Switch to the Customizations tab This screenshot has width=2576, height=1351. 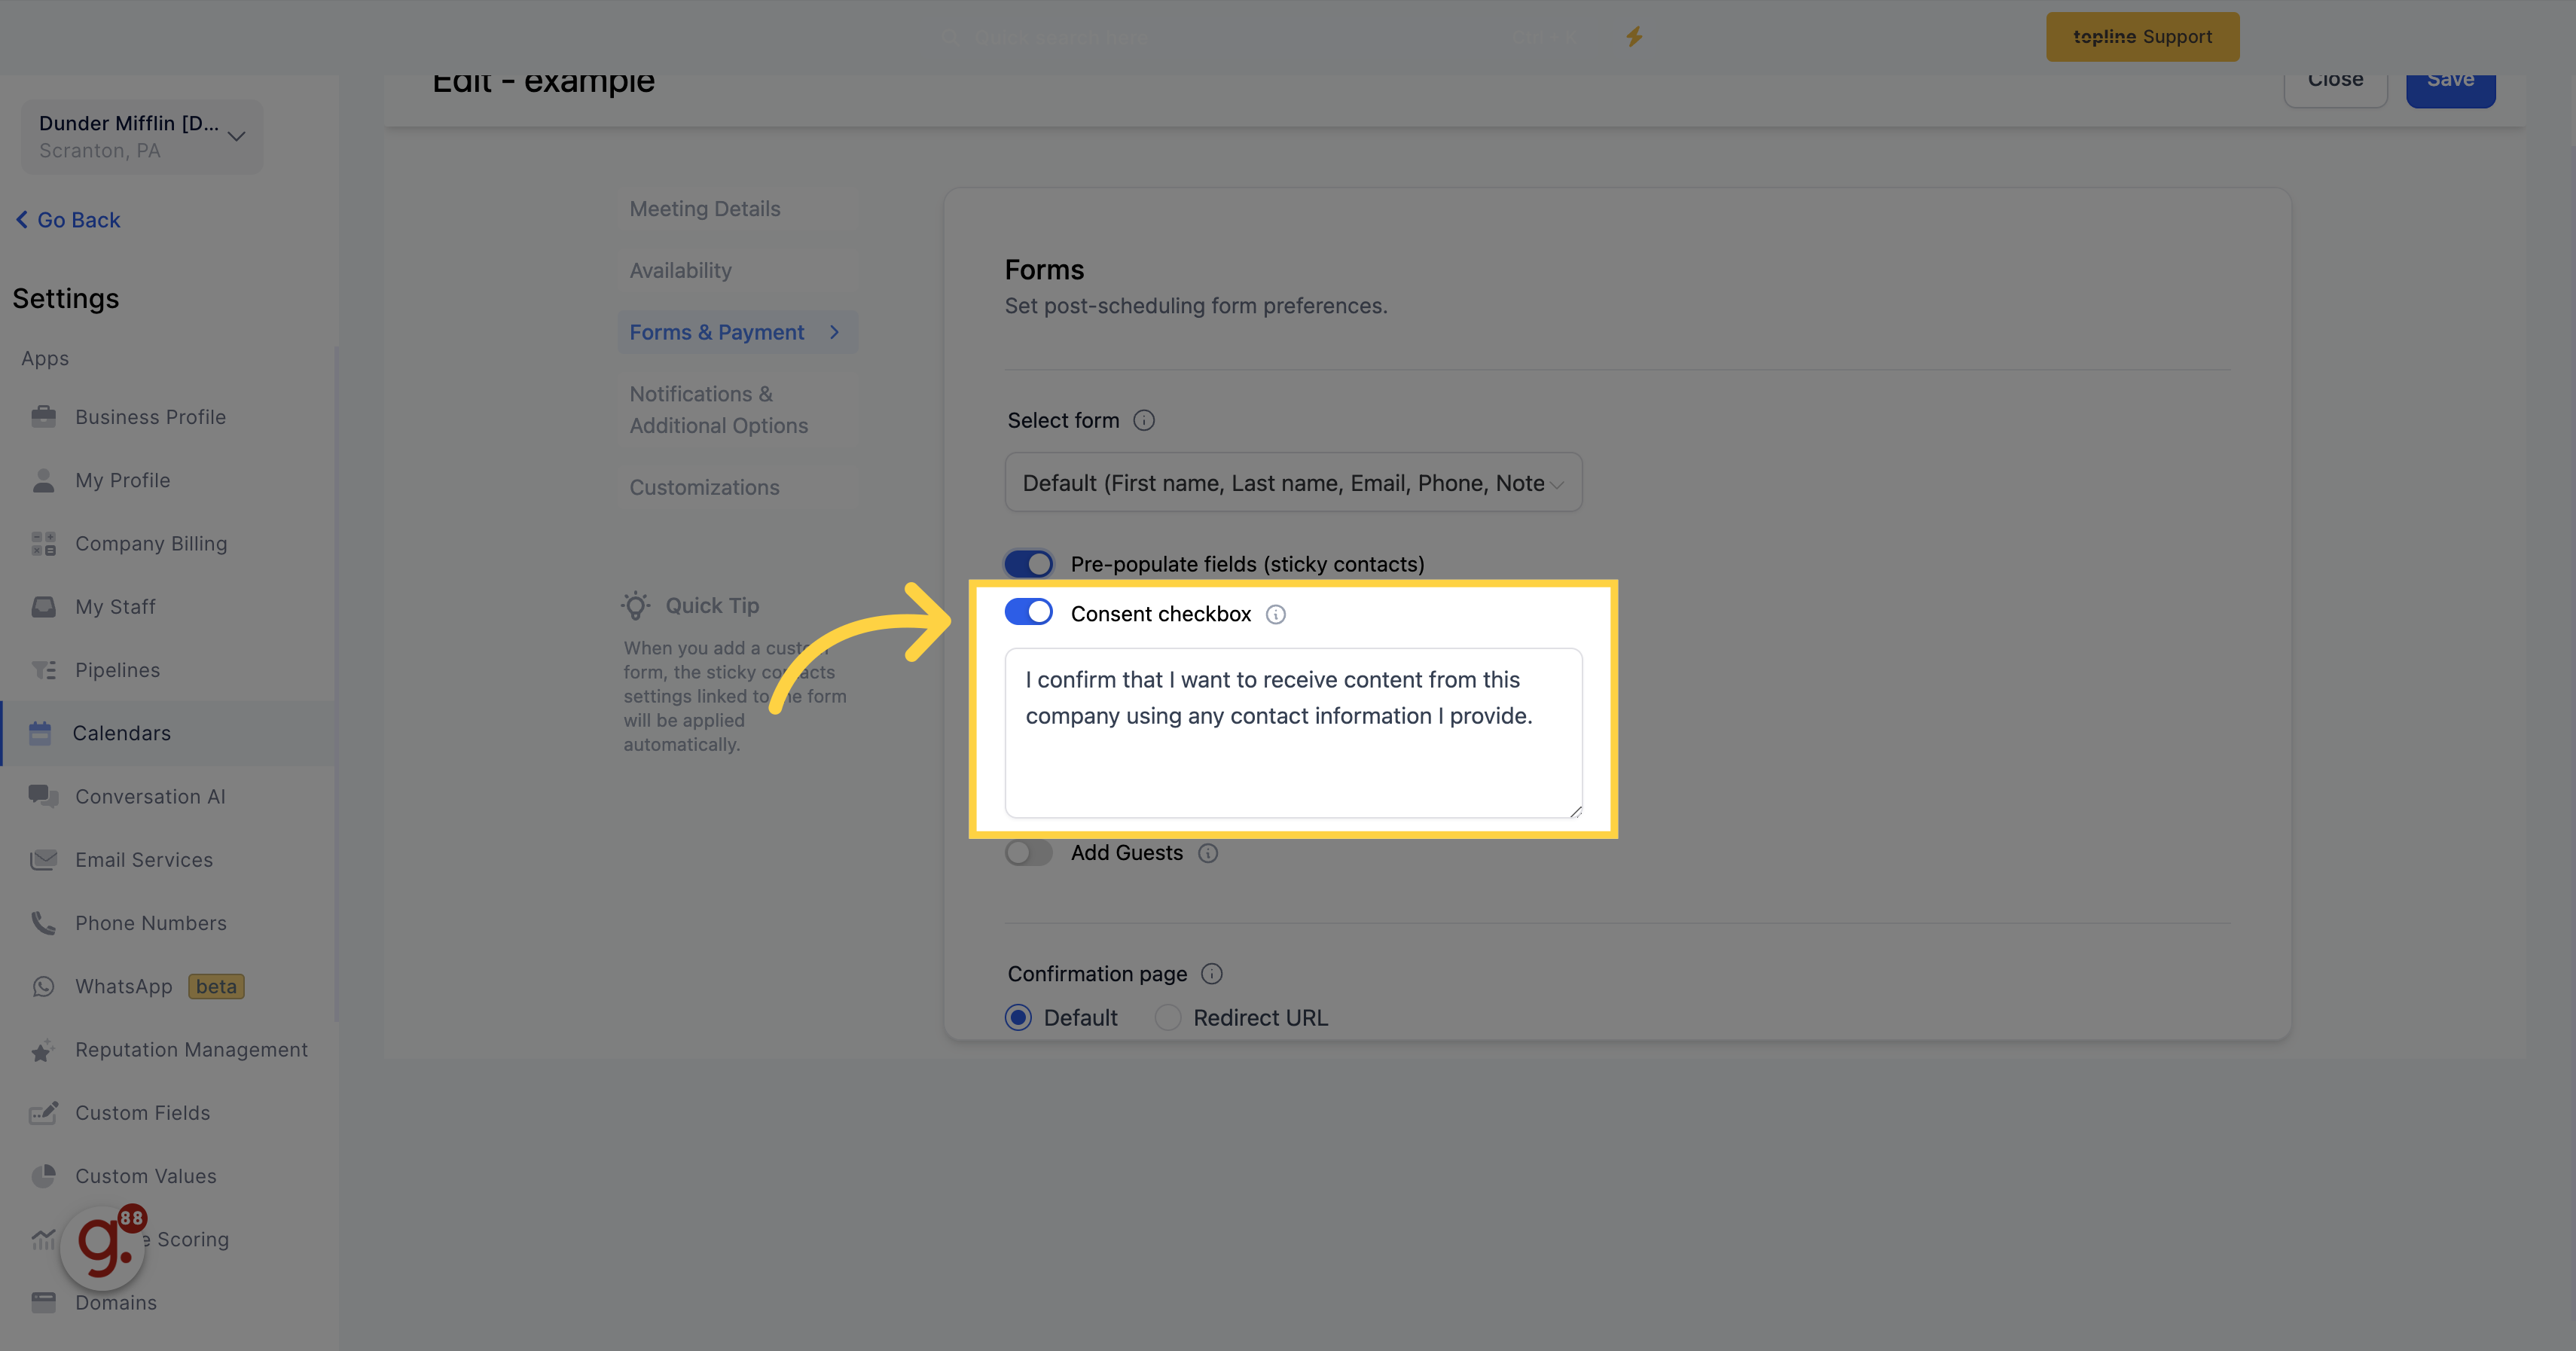704,486
